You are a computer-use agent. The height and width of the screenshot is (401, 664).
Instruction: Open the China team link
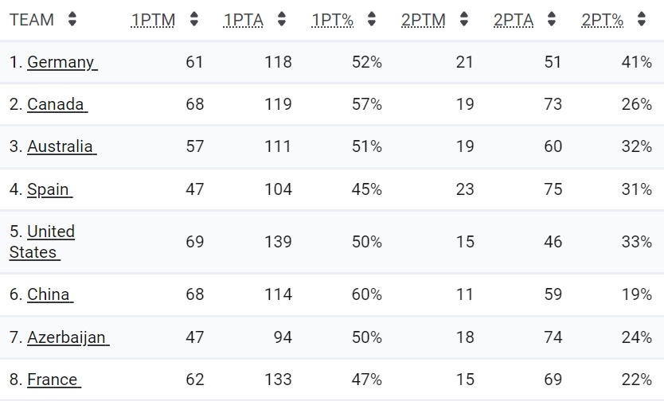(x=50, y=294)
